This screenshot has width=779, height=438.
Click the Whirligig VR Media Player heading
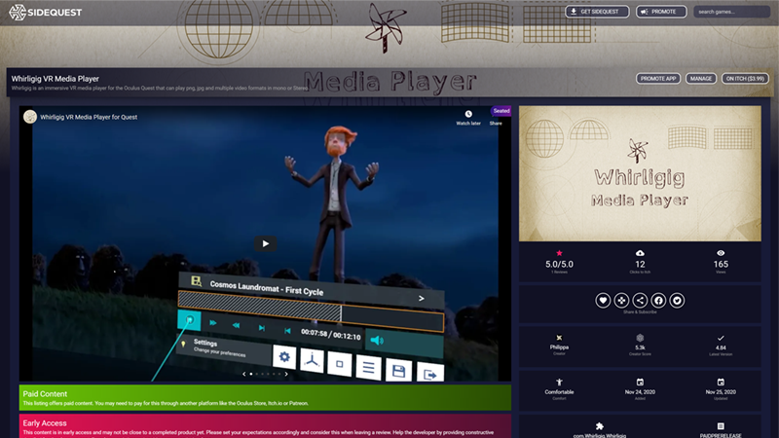point(56,79)
